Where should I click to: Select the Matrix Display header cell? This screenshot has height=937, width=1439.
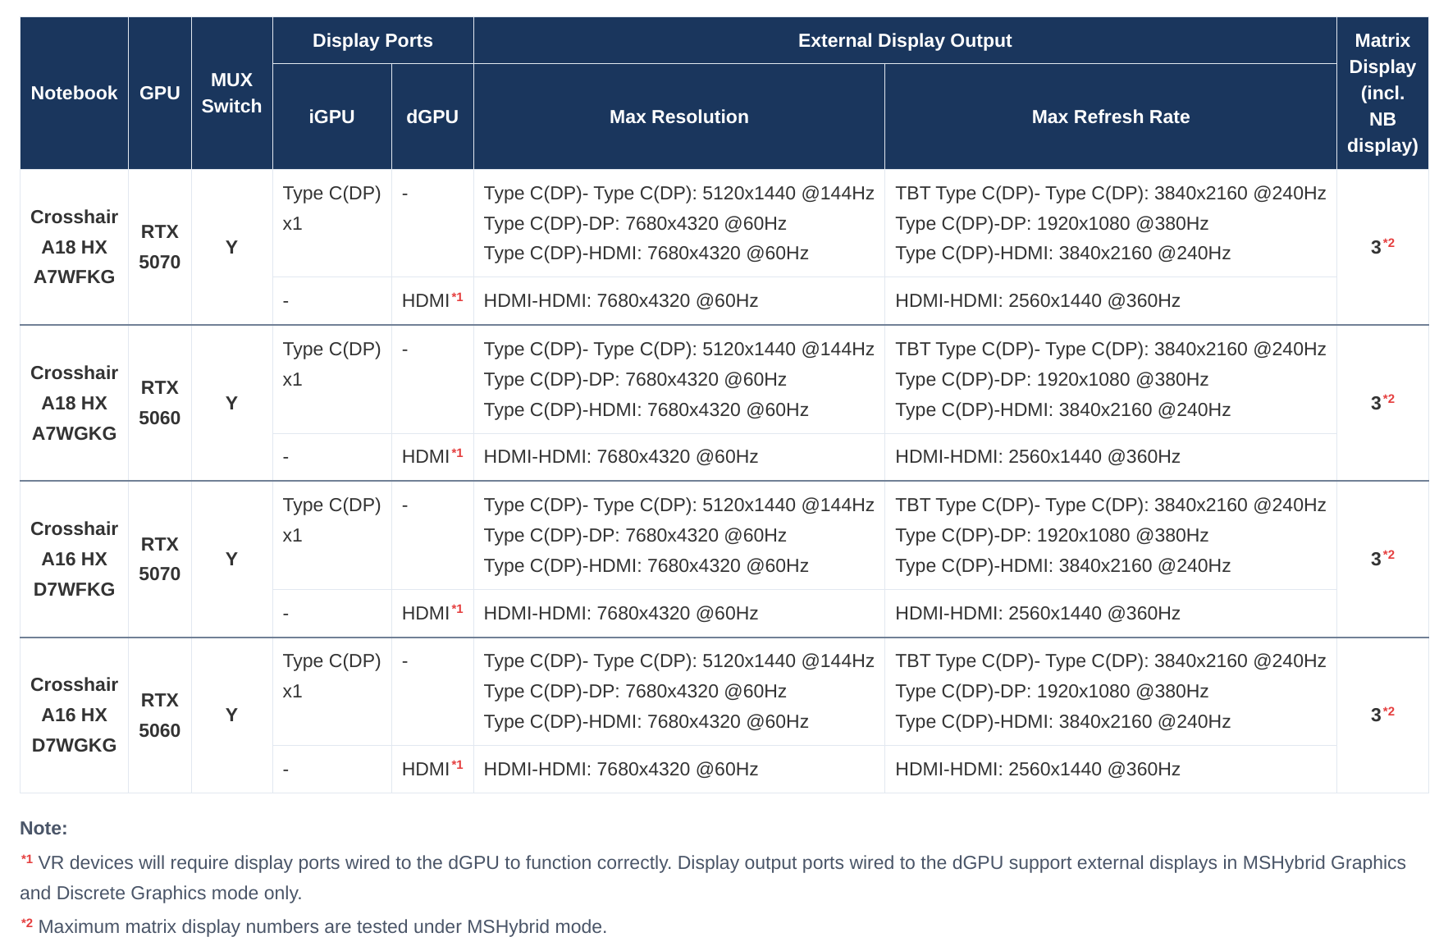(x=1382, y=93)
